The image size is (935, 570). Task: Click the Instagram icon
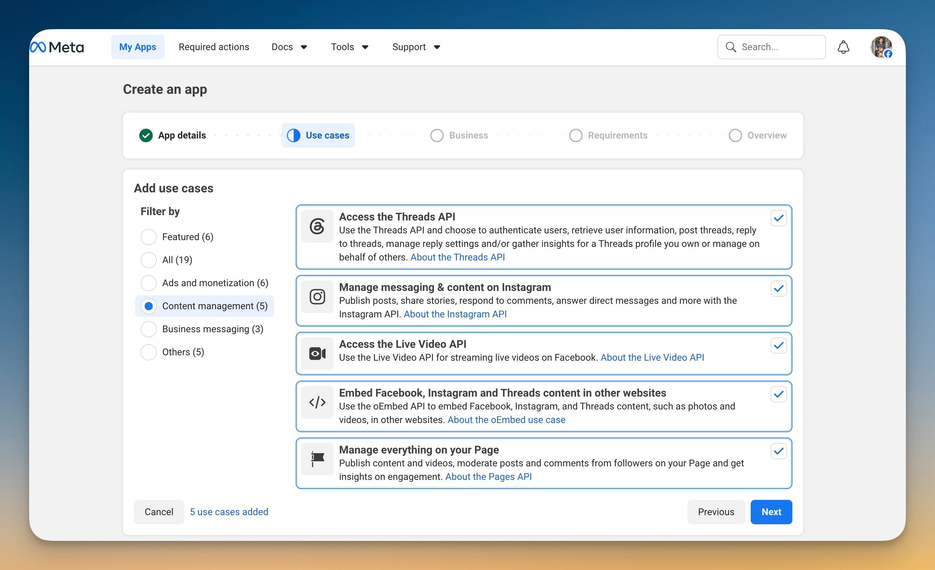[x=317, y=297]
